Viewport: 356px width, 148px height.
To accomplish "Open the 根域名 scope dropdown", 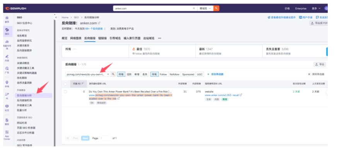I will pos(205,9).
